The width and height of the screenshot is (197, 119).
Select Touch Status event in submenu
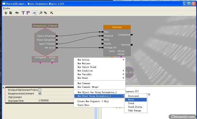(x=136, y=107)
